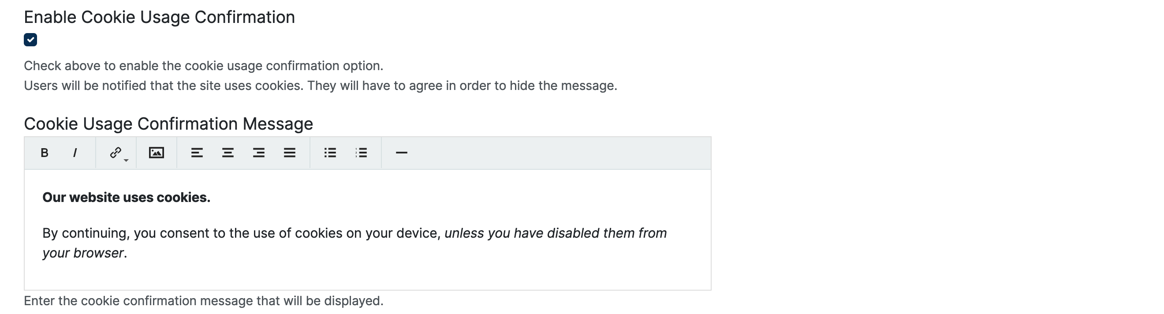Click the insert link chain icon
Screen dimensions: 1164x314
tap(115, 153)
